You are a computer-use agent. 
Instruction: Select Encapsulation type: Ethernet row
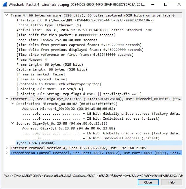coord(99,25)
